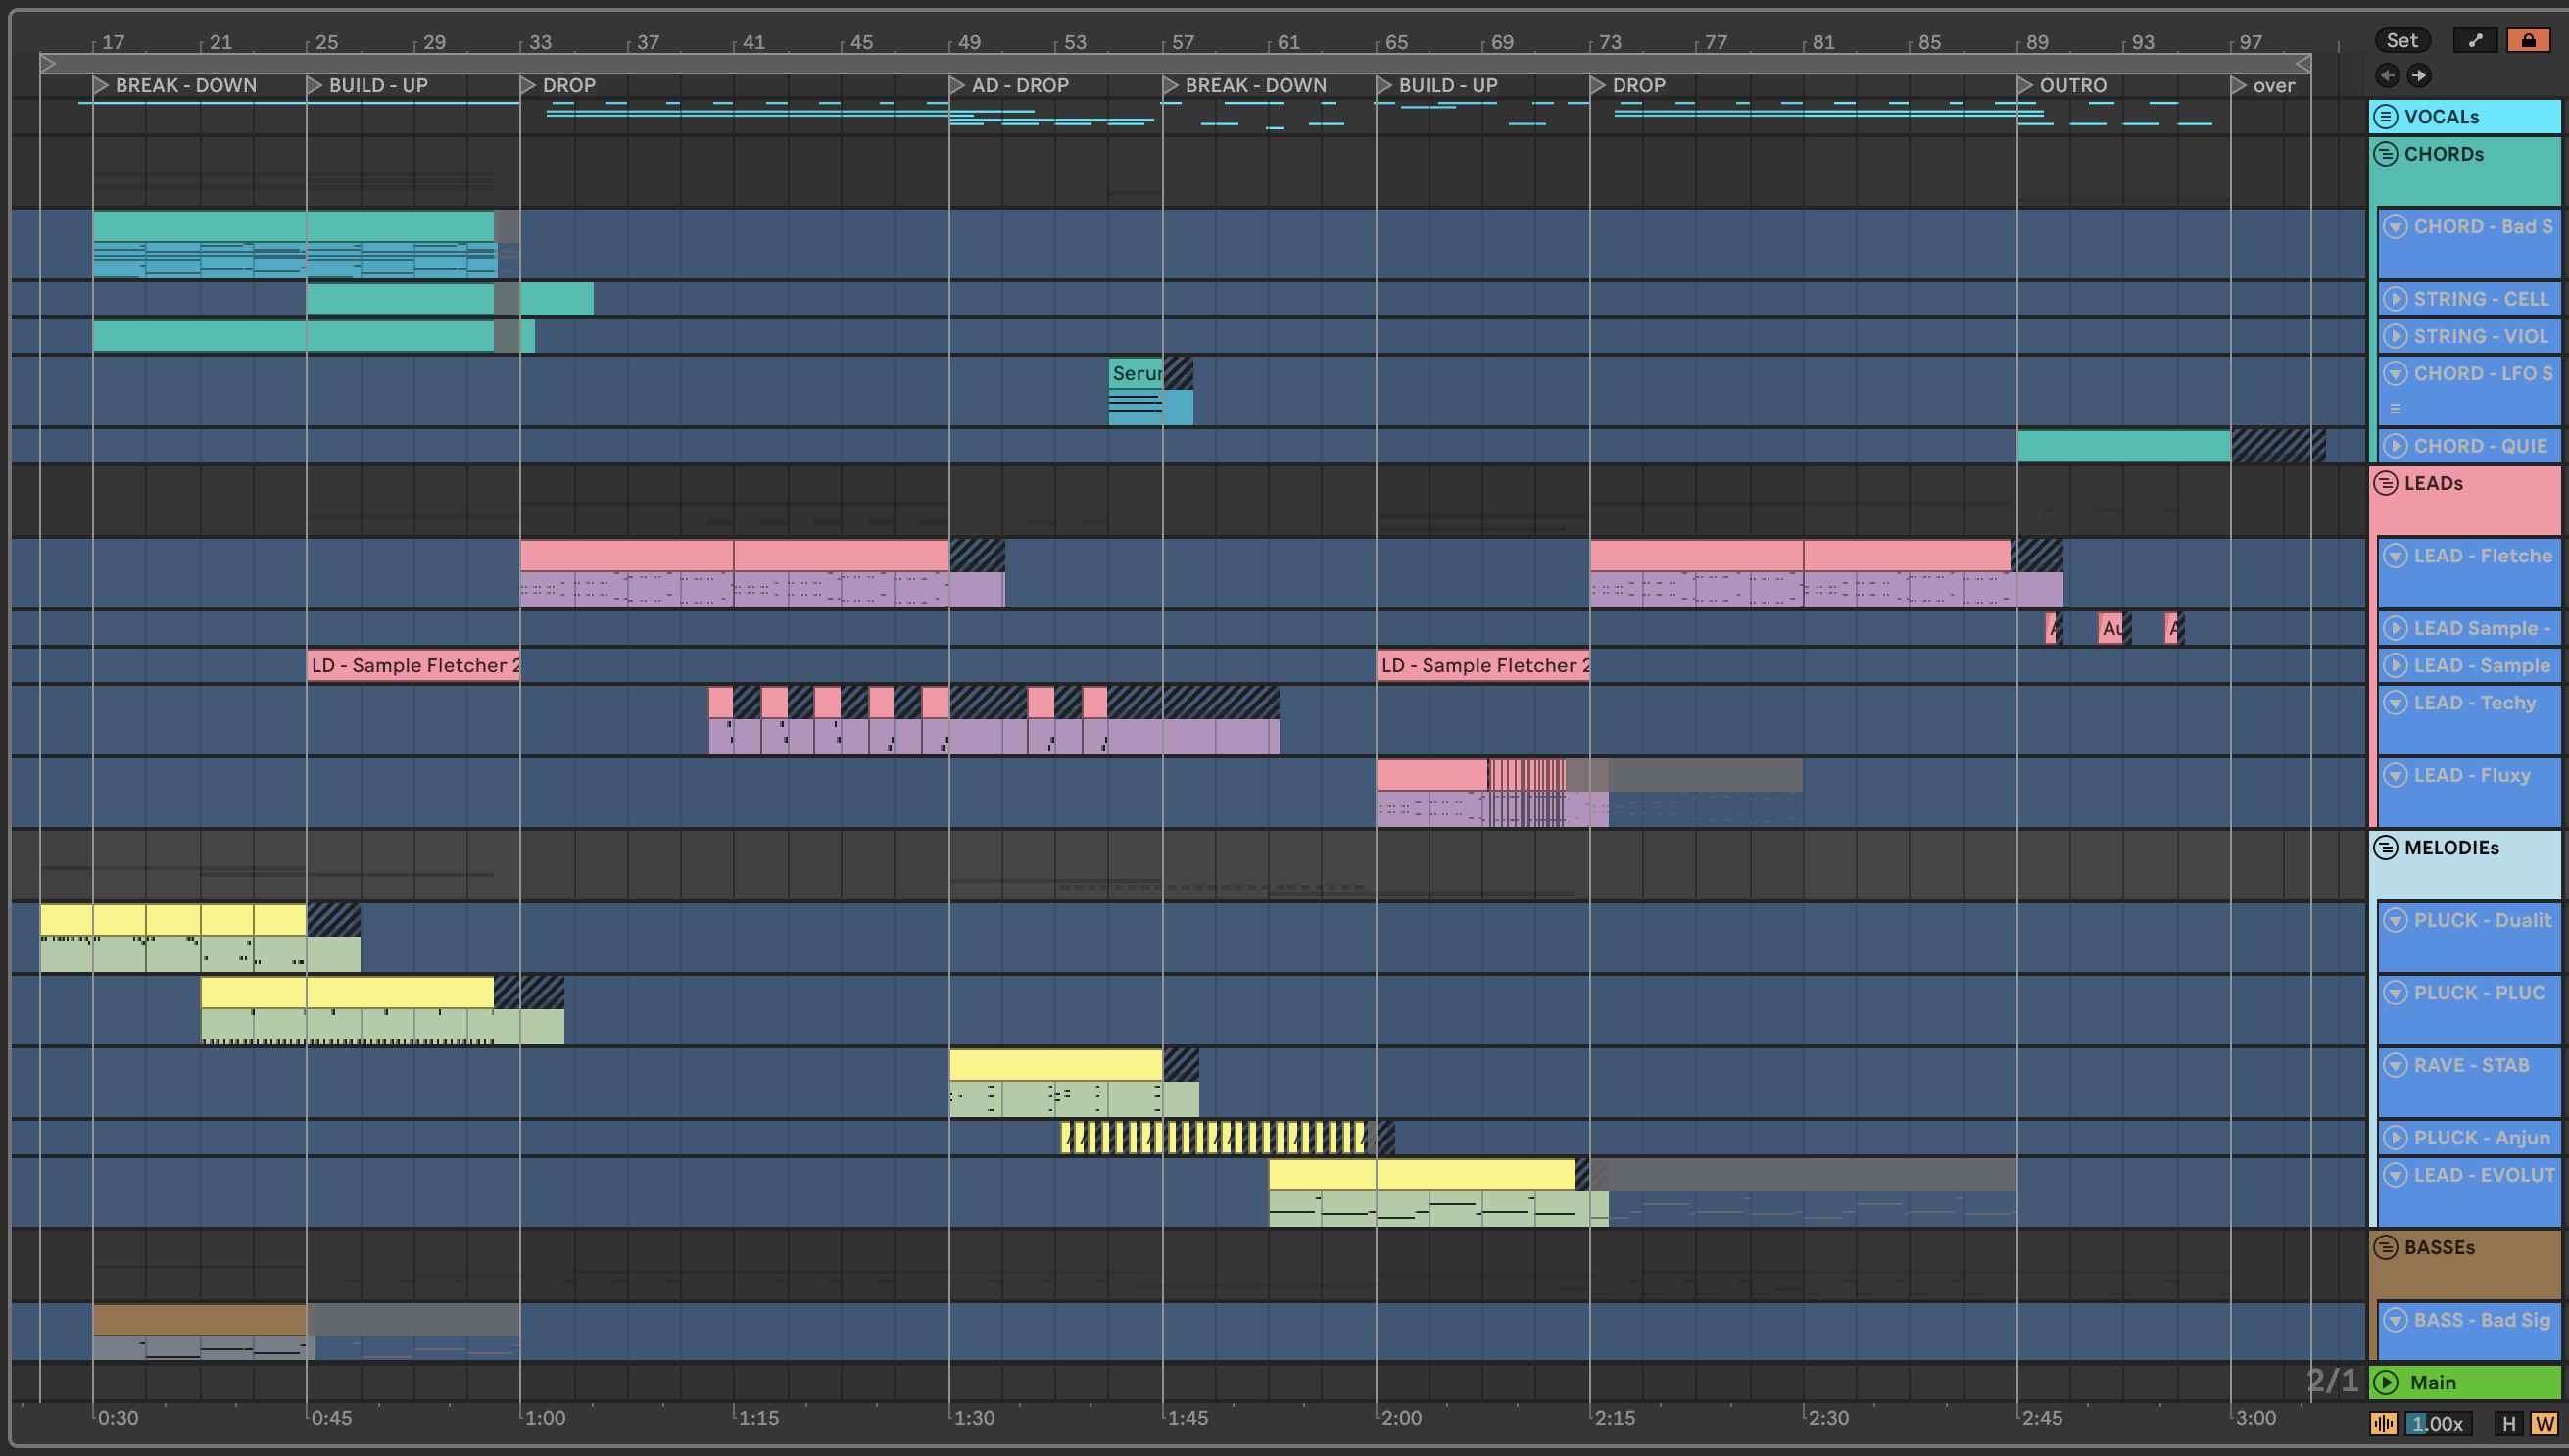Image resolution: width=2569 pixels, height=1456 pixels.
Task: Click the BASSEs group unfold icon
Action: click(2386, 1247)
